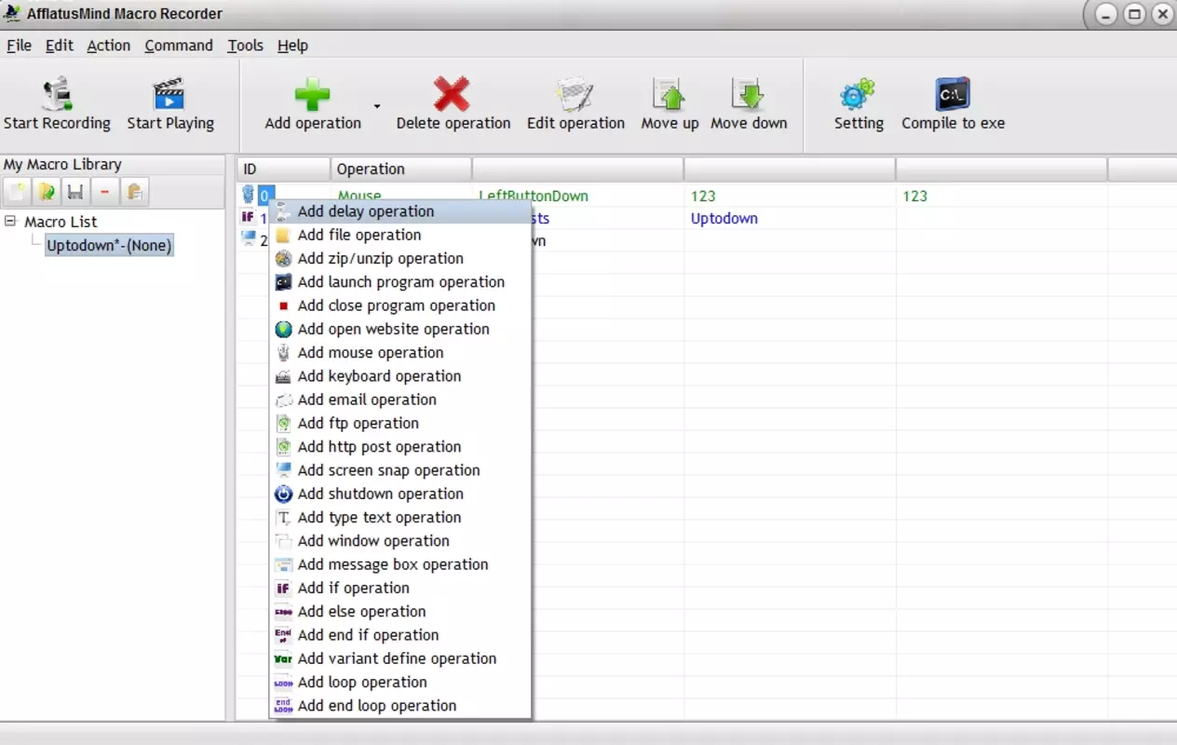Image resolution: width=1177 pixels, height=745 pixels.
Task: Choose Add open website operation
Action: point(400,329)
